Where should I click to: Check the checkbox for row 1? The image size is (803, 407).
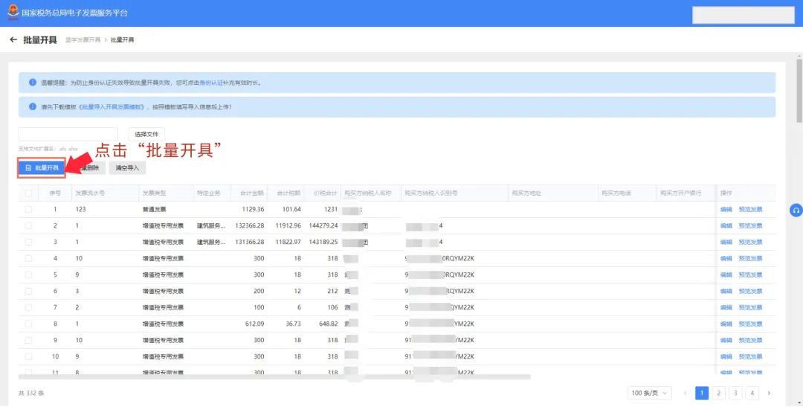click(x=28, y=210)
